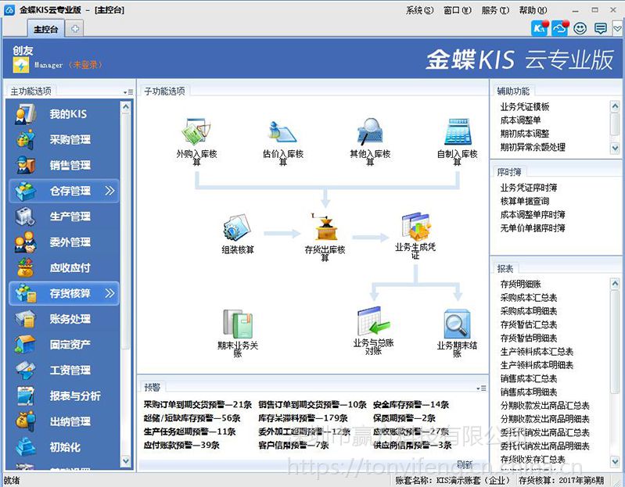Click the KIS notification icon at top right
Image resolution: width=625 pixels, height=487 pixels.
coord(540,28)
